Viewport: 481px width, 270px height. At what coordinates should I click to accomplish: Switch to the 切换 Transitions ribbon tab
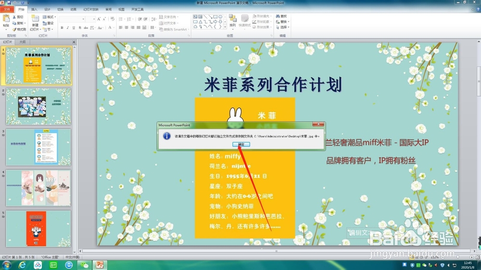pyautogui.click(x=61, y=10)
